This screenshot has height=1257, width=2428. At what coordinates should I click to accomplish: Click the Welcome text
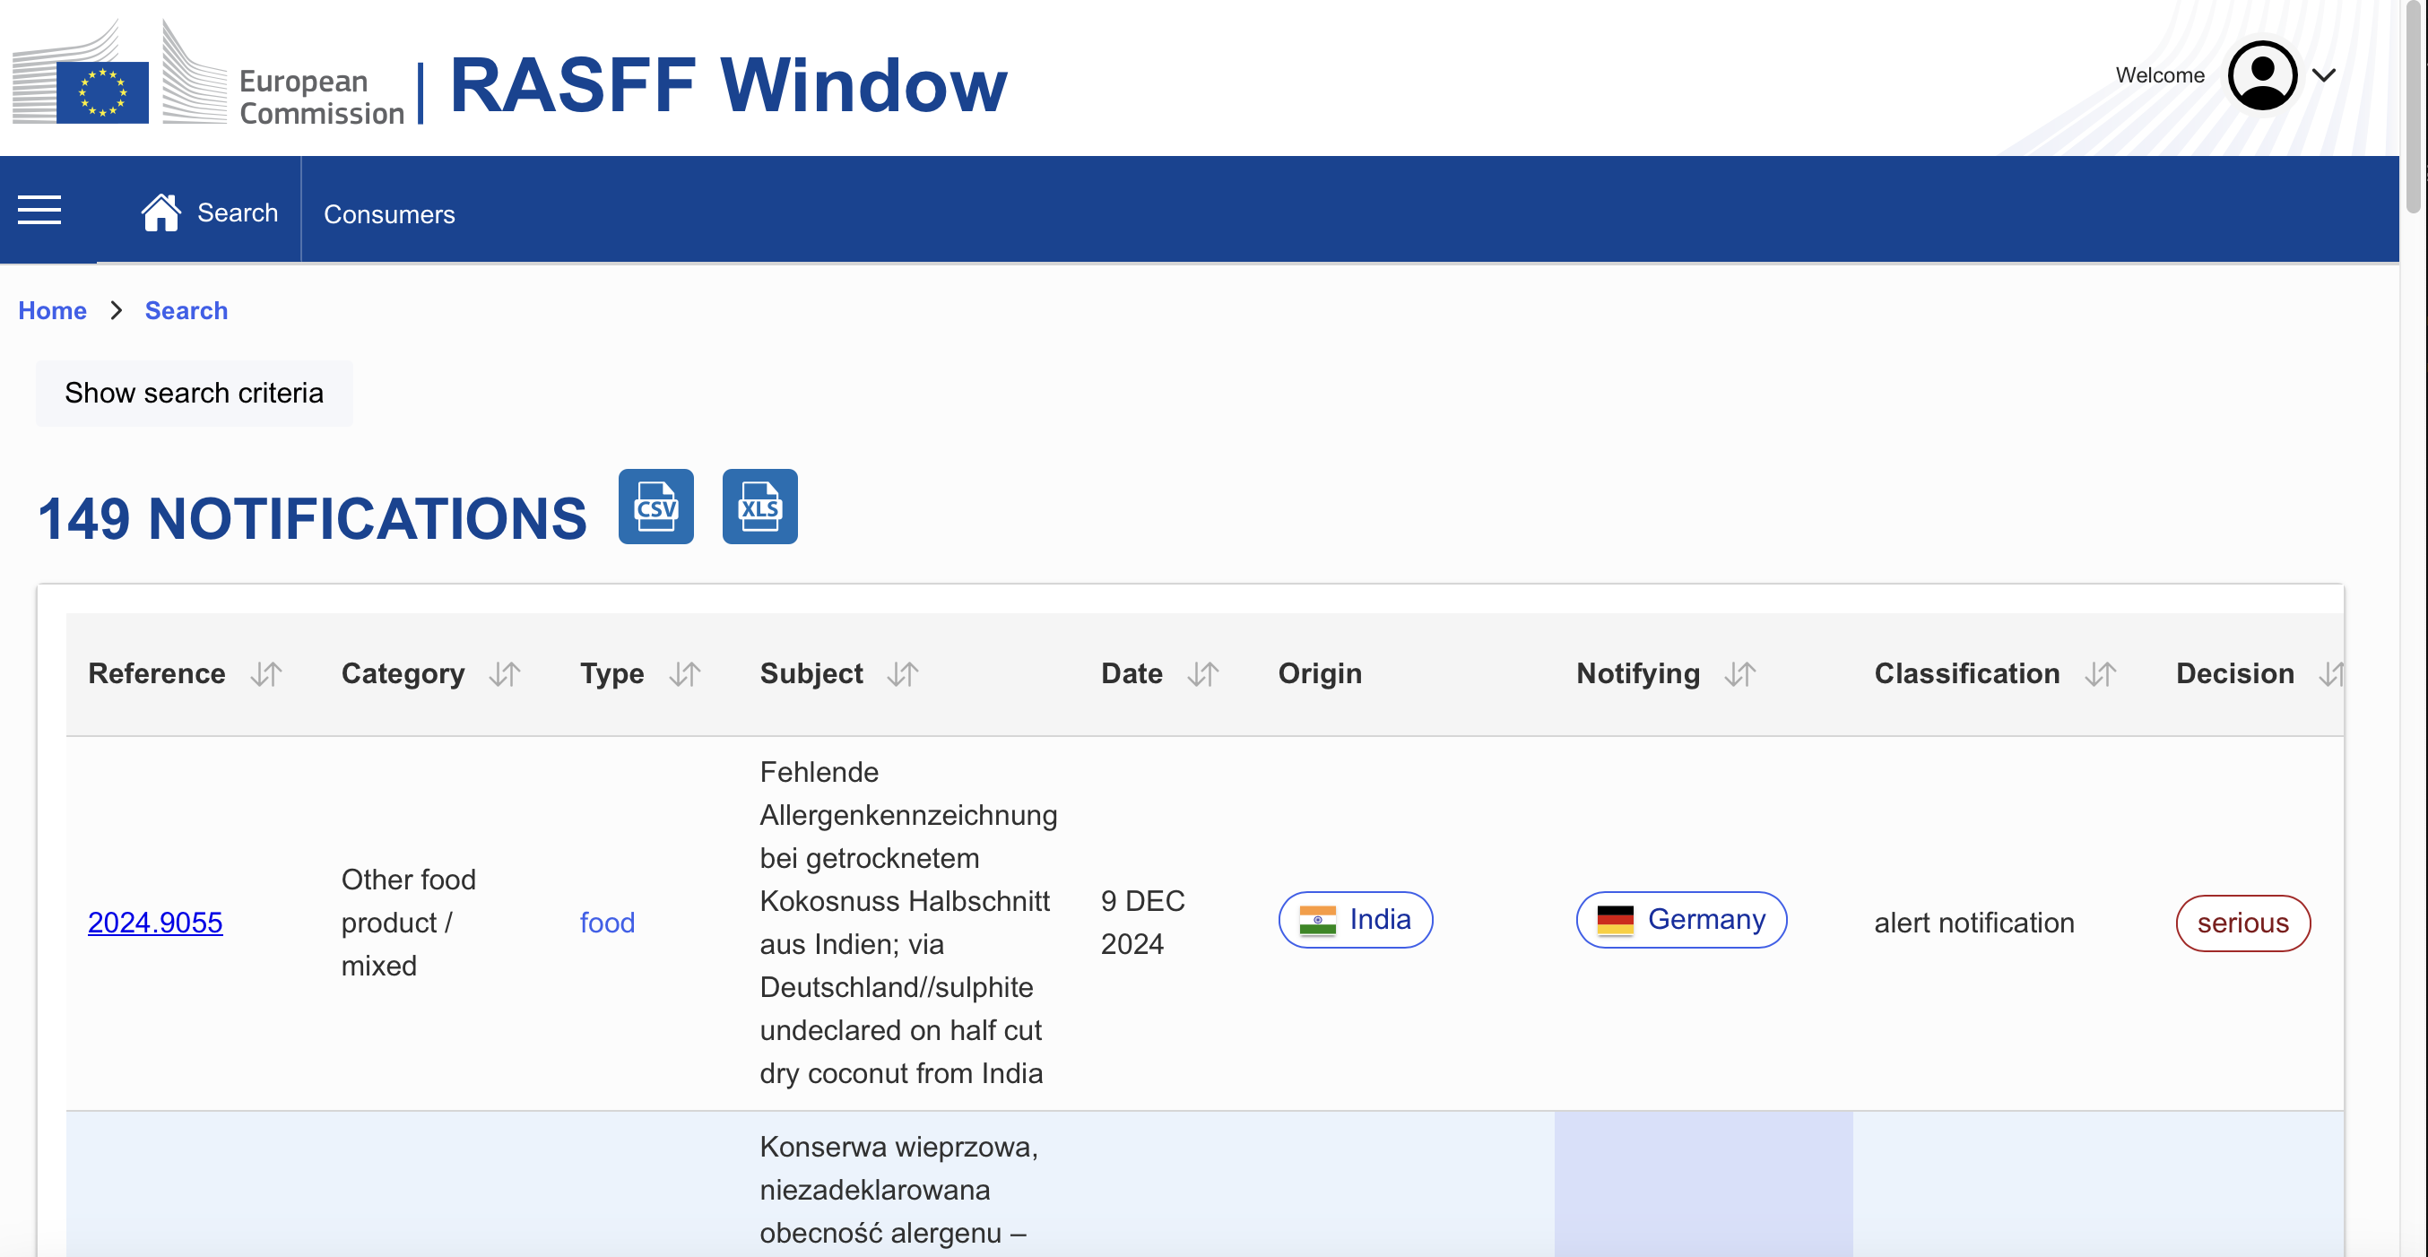(2159, 75)
